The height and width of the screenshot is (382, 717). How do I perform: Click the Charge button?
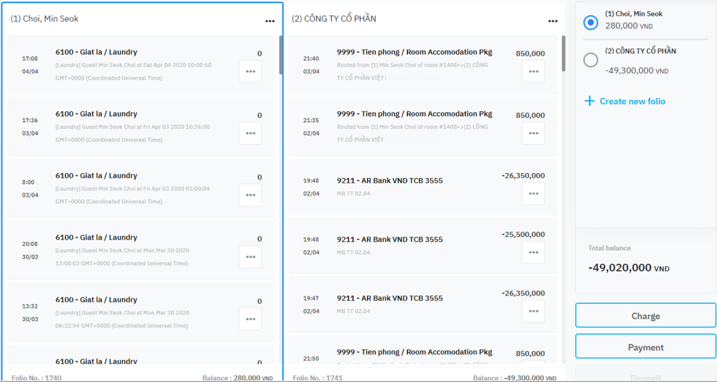tap(645, 316)
